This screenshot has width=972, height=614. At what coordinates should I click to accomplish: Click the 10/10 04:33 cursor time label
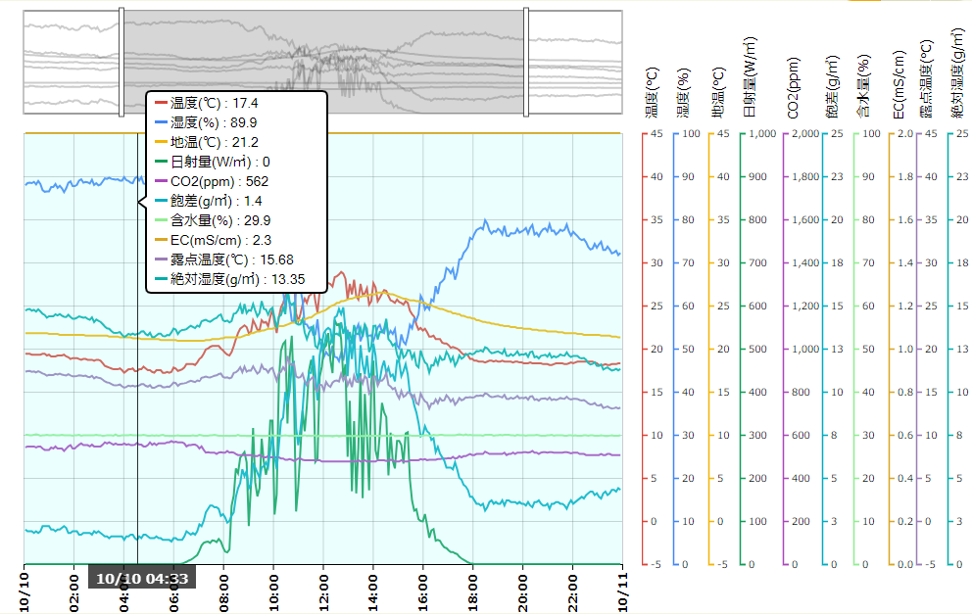click(142, 578)
